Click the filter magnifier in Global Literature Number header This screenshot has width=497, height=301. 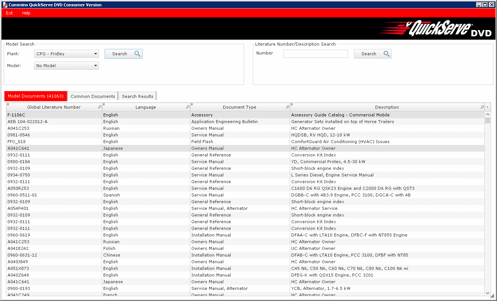coord(100,107)
